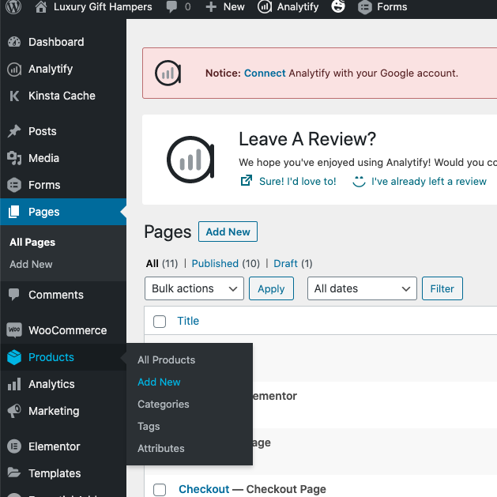Click the Dashboard gauge icon in sidebar
Viewport: 497px width, 497px height.
point(14,42)
